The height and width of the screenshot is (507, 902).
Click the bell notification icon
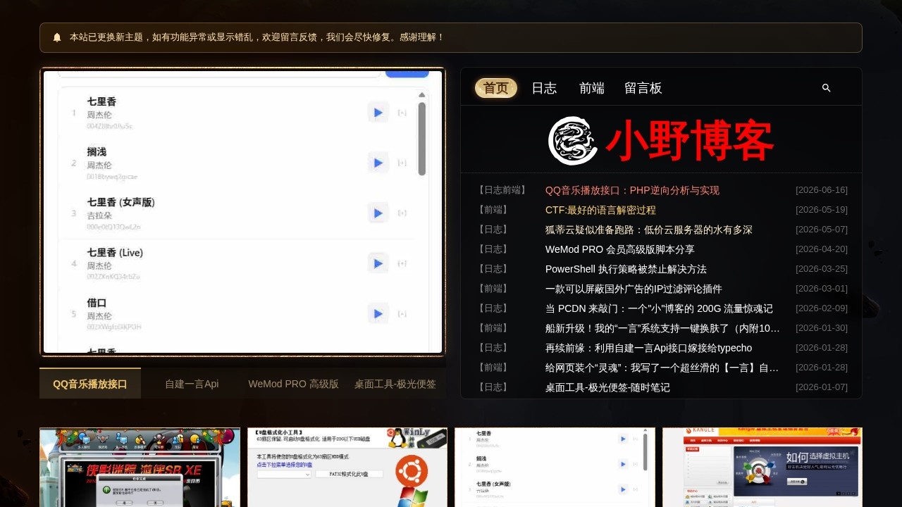57,37
